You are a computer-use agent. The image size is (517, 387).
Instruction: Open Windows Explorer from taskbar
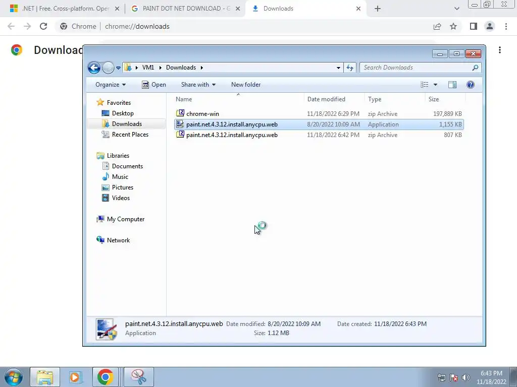coord(45,377)
